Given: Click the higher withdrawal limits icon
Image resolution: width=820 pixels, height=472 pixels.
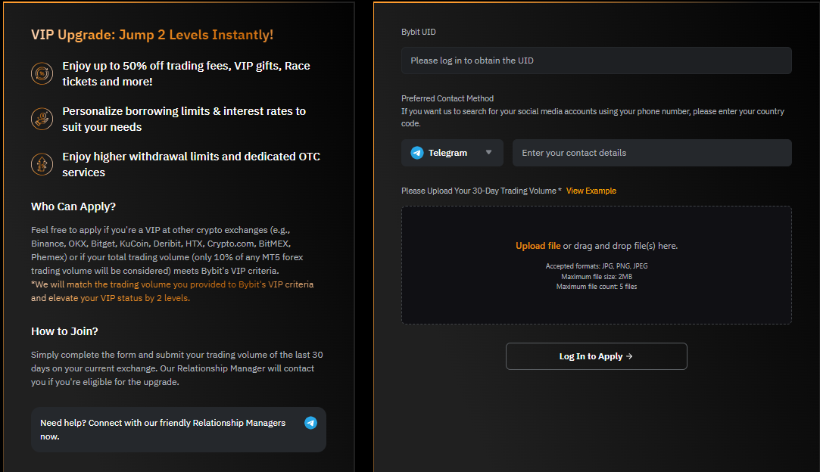Looking at the screenshot, I should [x=42, y=164].
